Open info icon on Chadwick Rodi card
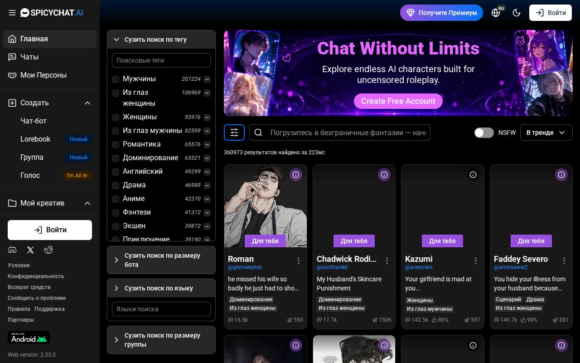This screenshot has height=363, width=580. tap(384, 175)
